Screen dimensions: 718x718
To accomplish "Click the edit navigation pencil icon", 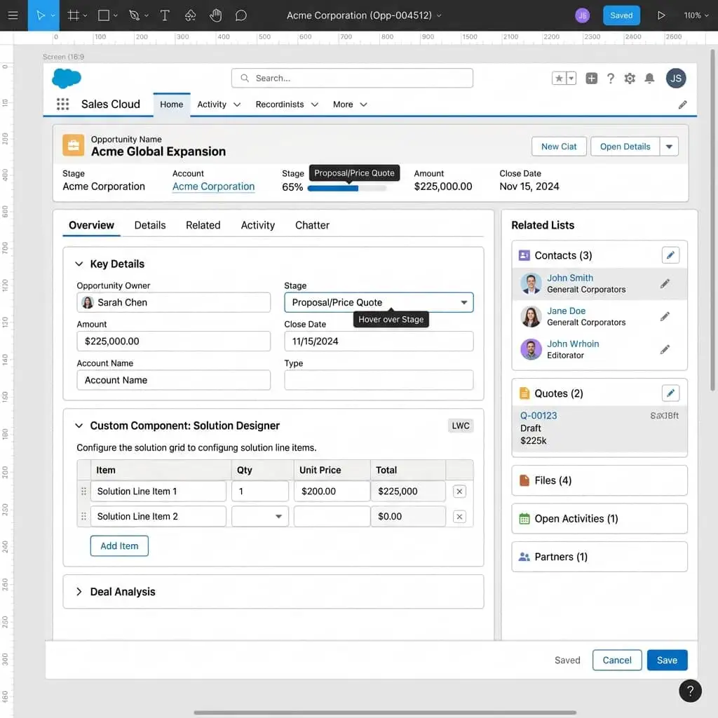I will tap(682, 105).
